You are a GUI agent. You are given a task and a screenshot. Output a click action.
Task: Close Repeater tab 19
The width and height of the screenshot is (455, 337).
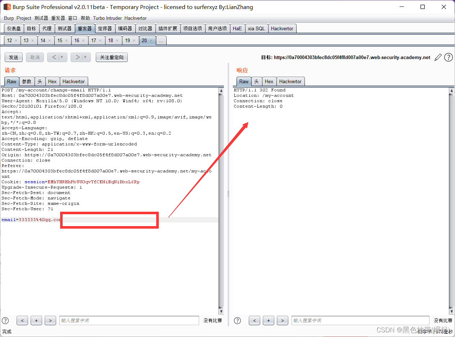point(134,41)
